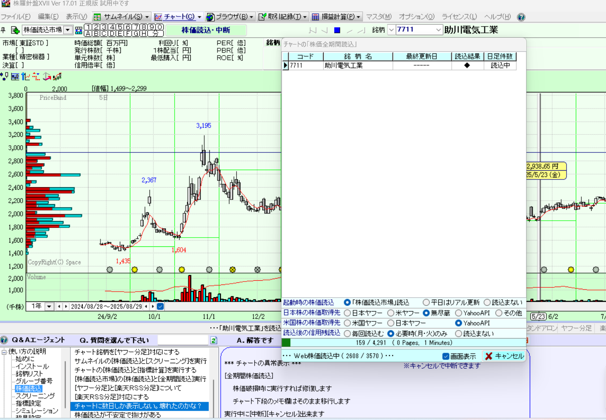The image size is (606, 420).
Task: Click the blue square stop icon near 銘柄
Action: [337, 30]
